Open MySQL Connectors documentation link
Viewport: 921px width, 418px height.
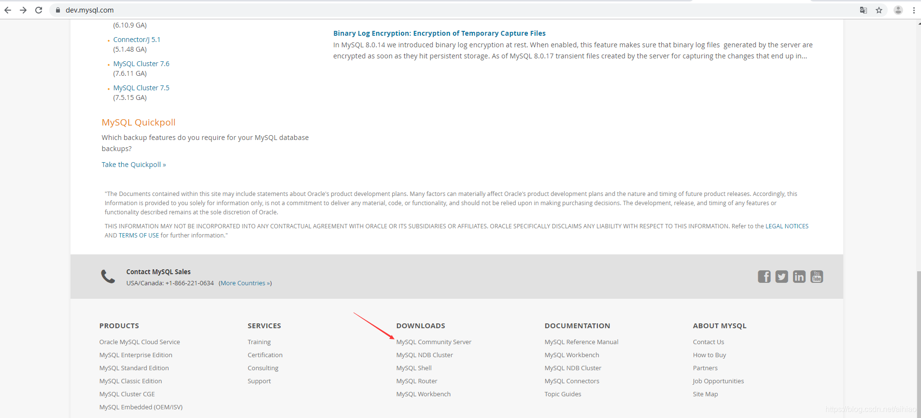tap(572, 381)
